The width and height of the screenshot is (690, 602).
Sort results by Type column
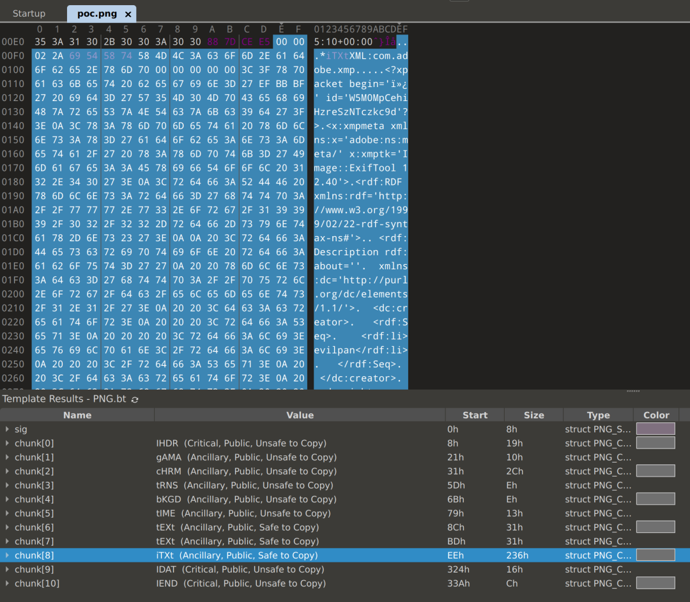[598, 415]
